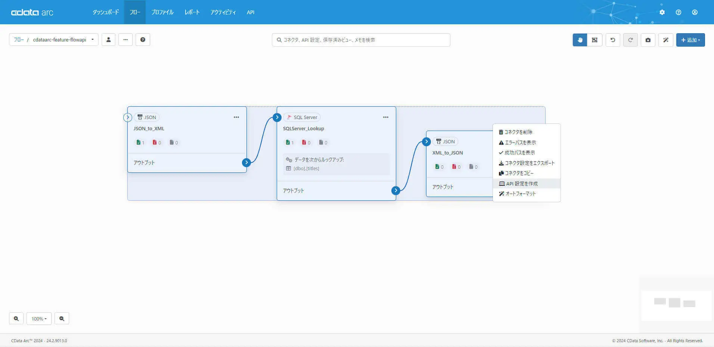Zoom out with the minus magnifier button
This screenshot has width=714, height=347.
(x=62, y=319)
